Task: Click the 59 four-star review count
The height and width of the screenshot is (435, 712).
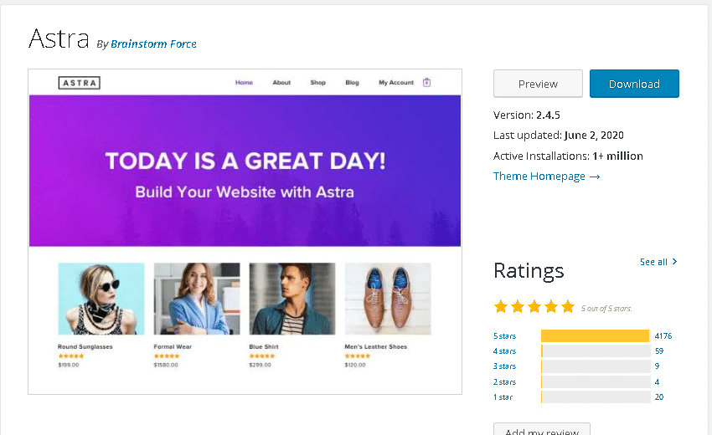Action: pos(659,351)
